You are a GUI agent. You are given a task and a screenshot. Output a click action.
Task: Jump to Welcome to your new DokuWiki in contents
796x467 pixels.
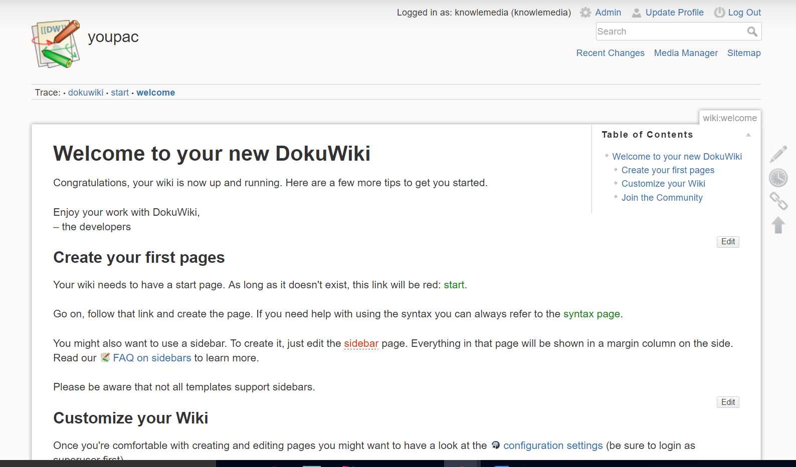click(677, 157)
